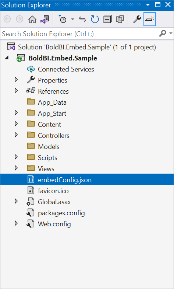Collapse the BoldBI.Embed.Sample project node
Image resolution: width=174 pixels, height=289 pixels.
7,58
